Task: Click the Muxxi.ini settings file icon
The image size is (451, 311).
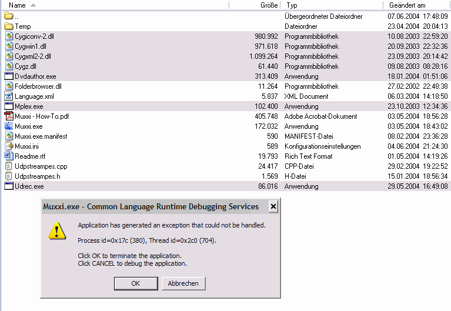Action: (x=9, y=146)
